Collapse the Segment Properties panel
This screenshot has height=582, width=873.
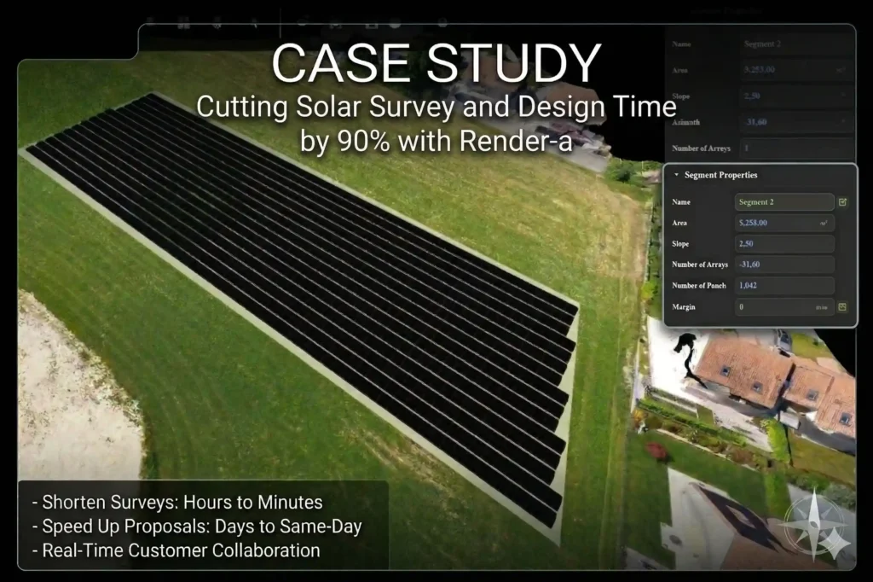click(677, 175)
